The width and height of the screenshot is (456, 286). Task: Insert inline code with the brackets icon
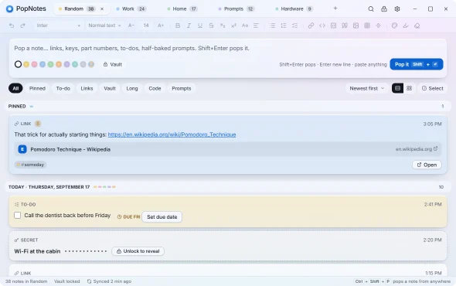pyautogui.click(x=322, y=26)
